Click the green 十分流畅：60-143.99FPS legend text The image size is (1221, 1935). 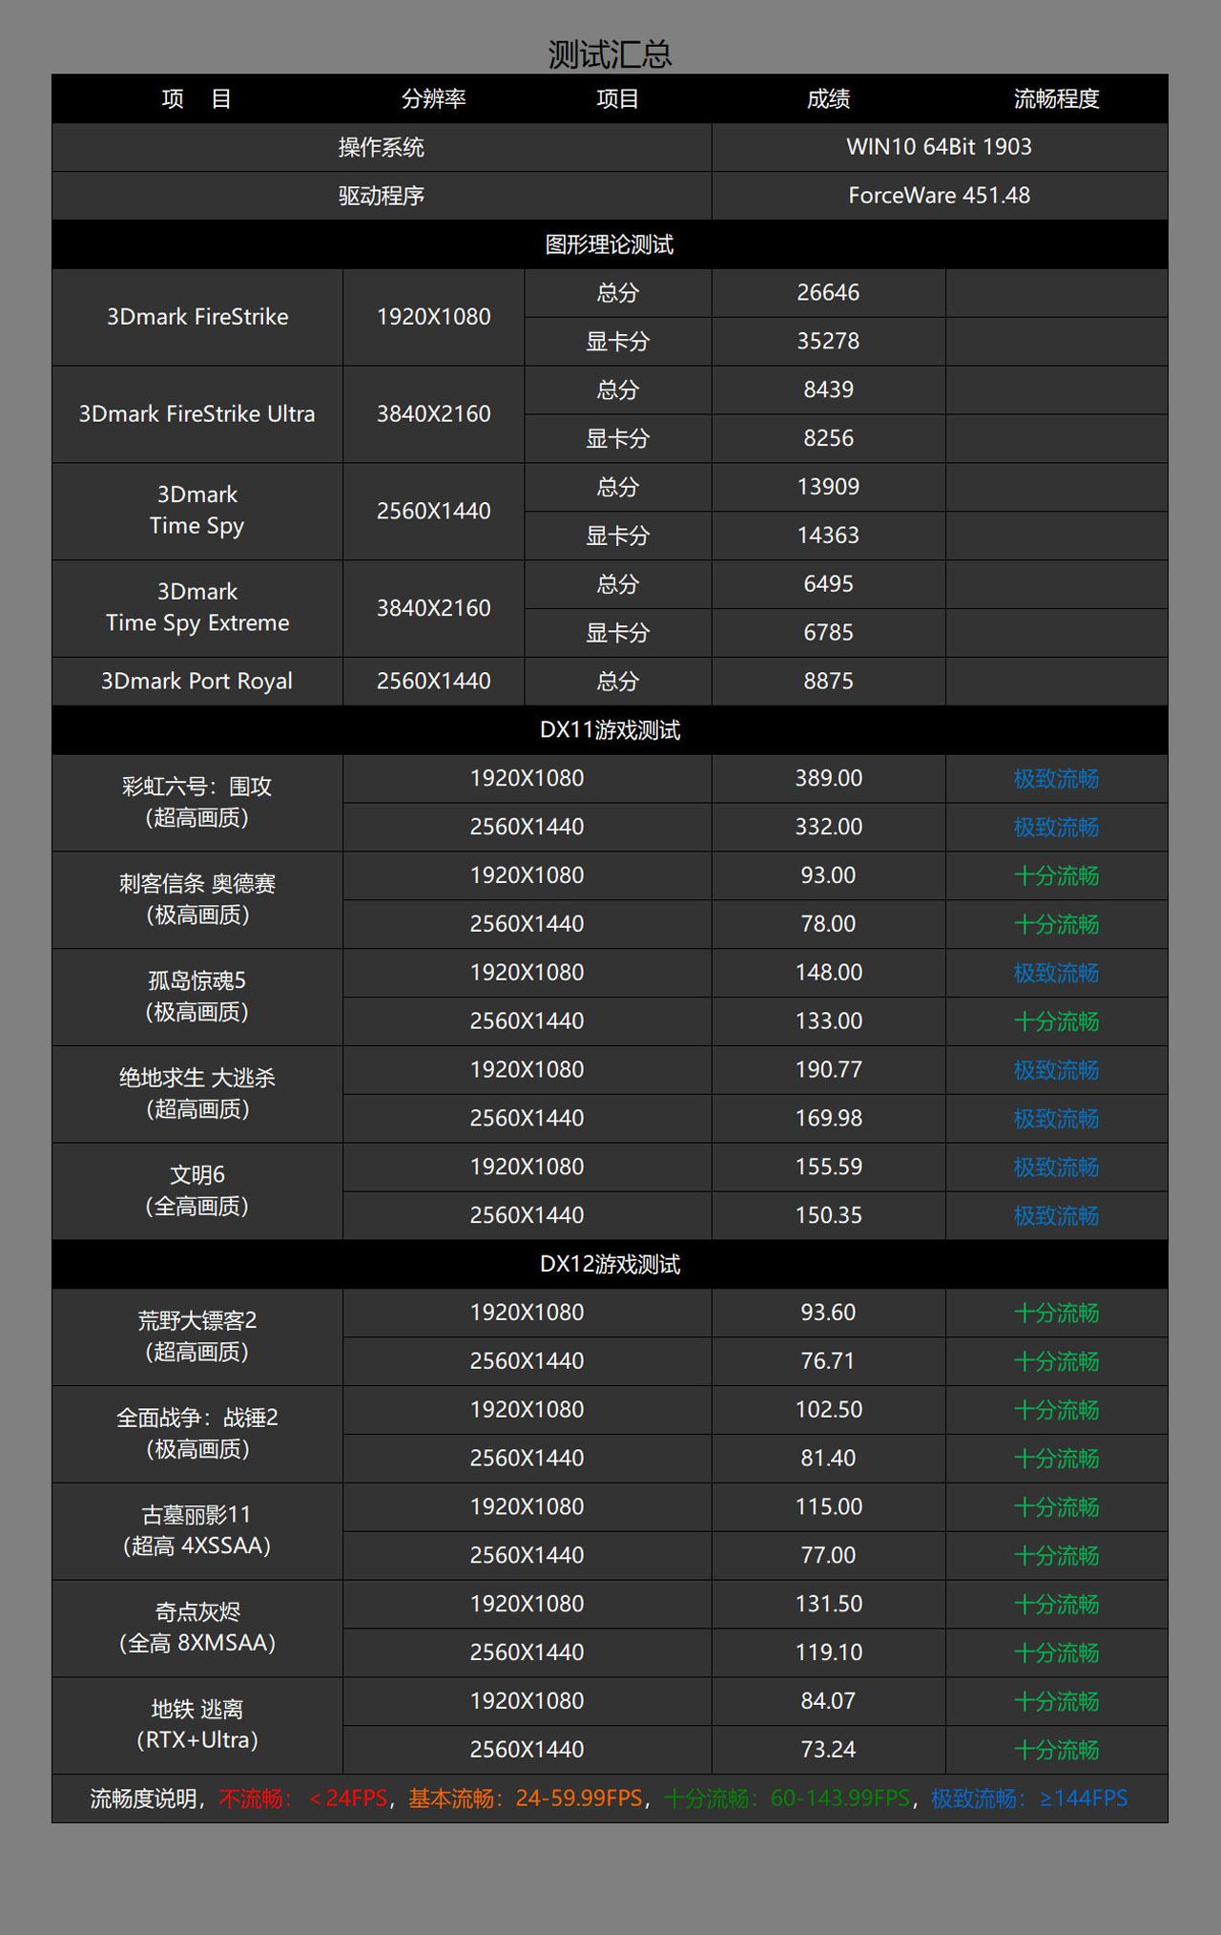pos(787,1799)
